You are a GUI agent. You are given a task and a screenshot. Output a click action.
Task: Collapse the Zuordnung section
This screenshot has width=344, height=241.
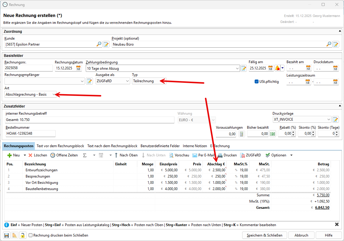[340, 31]
